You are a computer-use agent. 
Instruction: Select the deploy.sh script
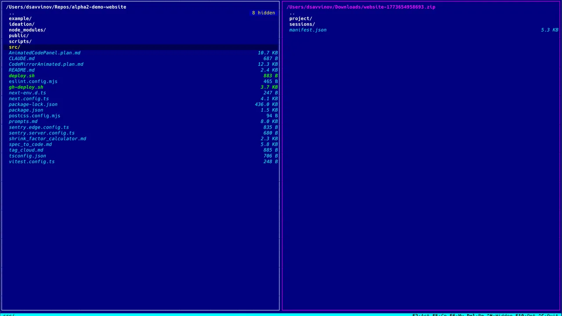pyautogui.click(x=22, y=75)
